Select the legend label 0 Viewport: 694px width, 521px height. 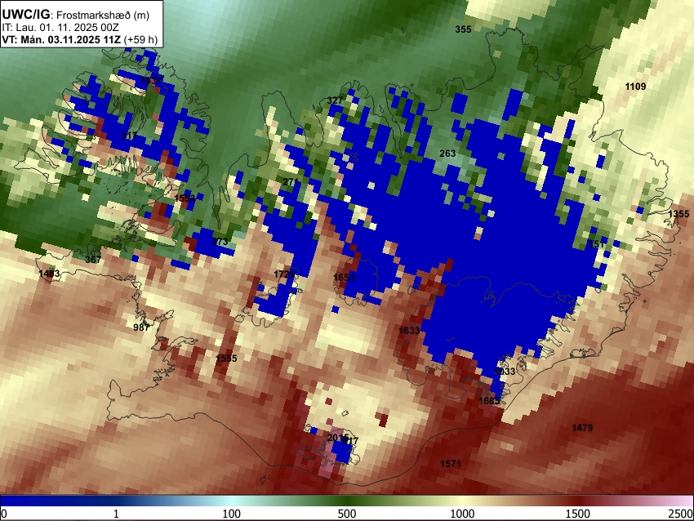4,514
